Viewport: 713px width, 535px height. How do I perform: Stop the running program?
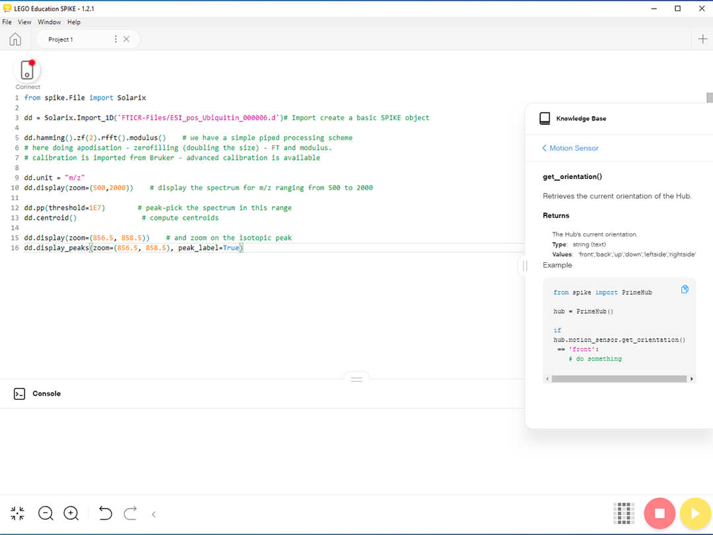660,513
